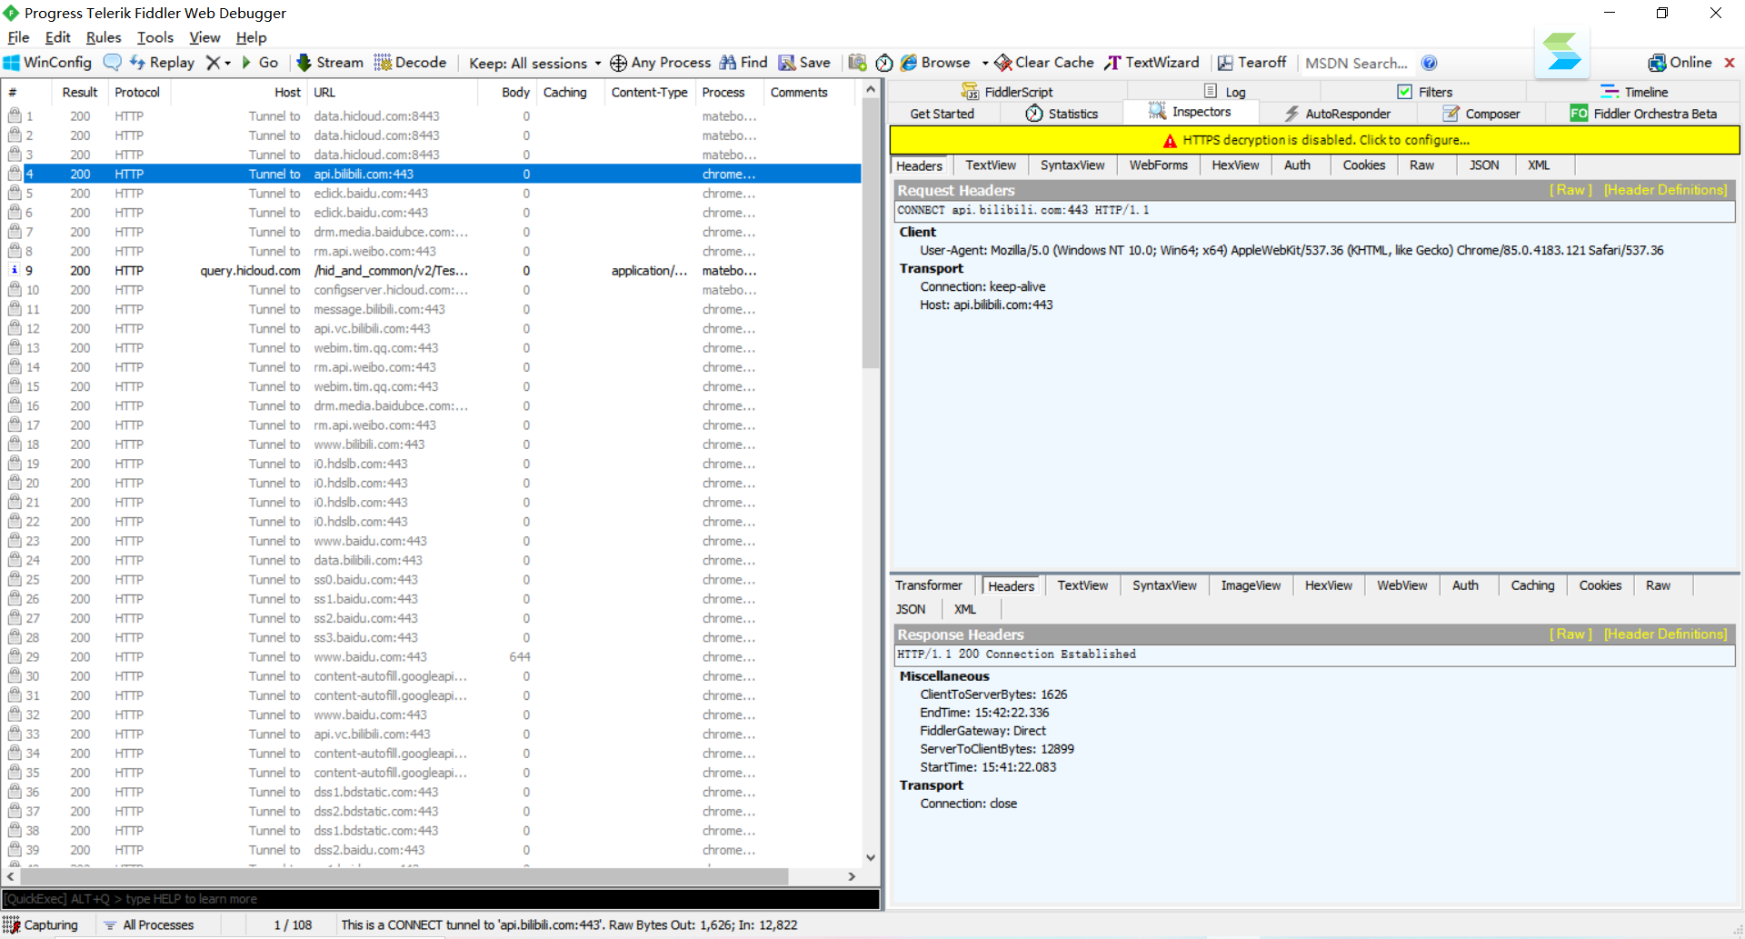Click the lock icon of session 1

(15, 115)
